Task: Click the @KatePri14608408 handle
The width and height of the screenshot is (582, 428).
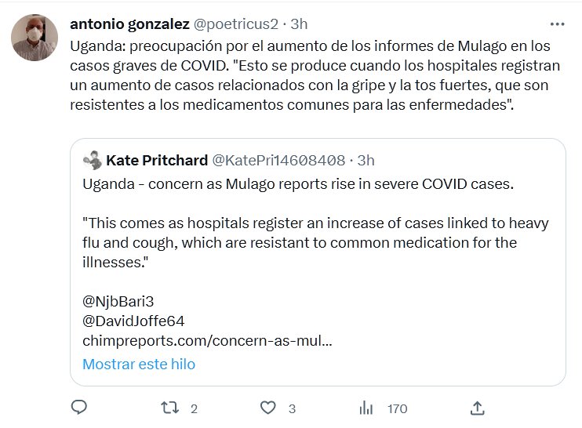Action: click(278, 161)
